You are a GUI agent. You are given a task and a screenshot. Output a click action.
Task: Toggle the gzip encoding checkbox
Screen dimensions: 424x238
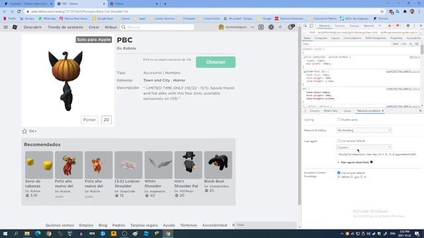pos(352,177)
